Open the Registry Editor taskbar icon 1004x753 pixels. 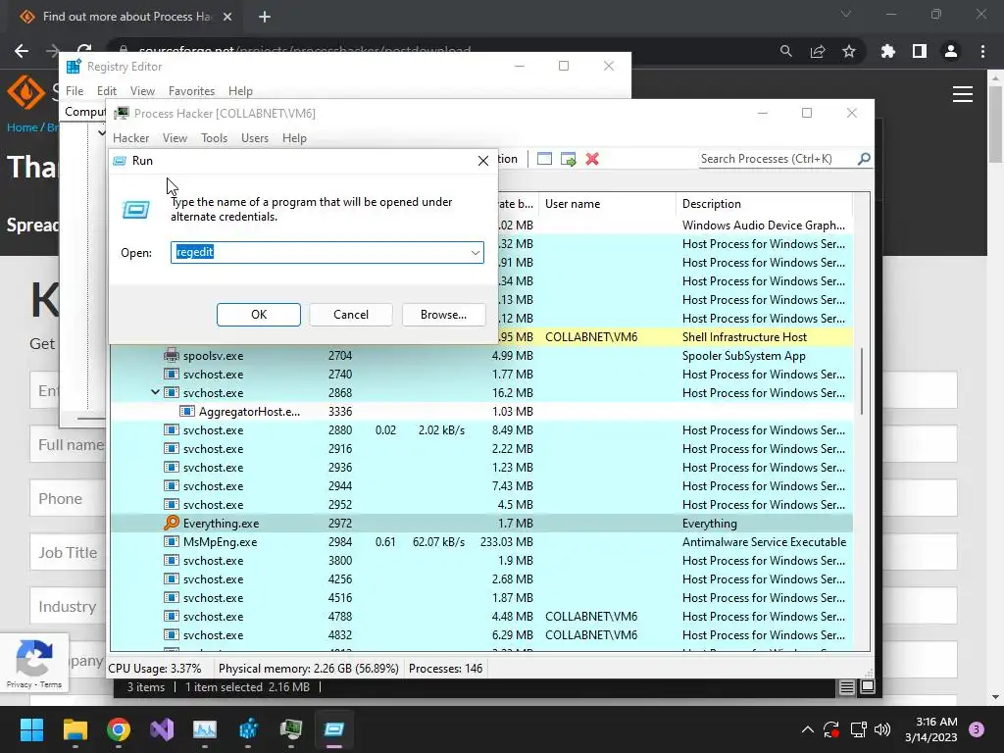tap(248, 729)
